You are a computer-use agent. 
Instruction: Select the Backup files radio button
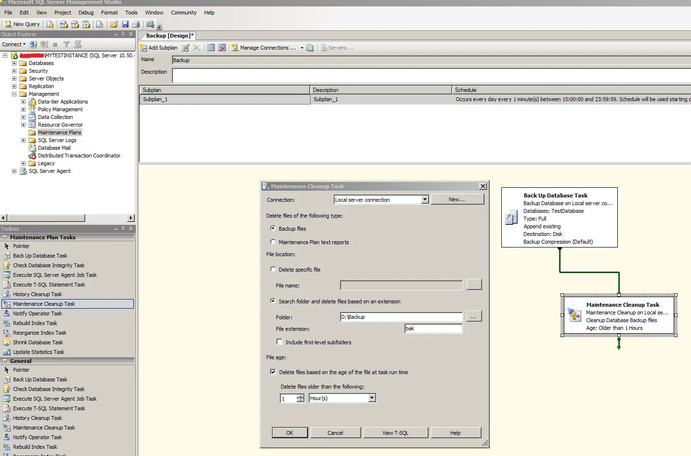[x=273, y=228]
